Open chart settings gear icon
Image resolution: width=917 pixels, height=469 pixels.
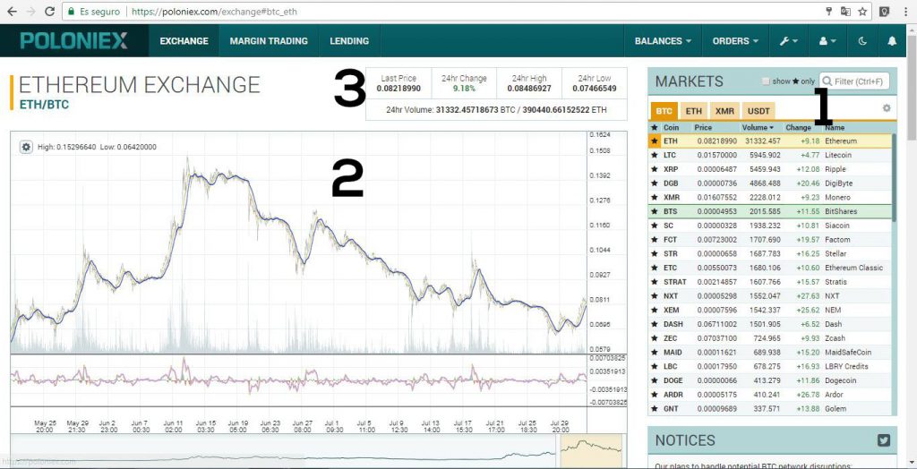pyautogui.click(x=26, y=147)
